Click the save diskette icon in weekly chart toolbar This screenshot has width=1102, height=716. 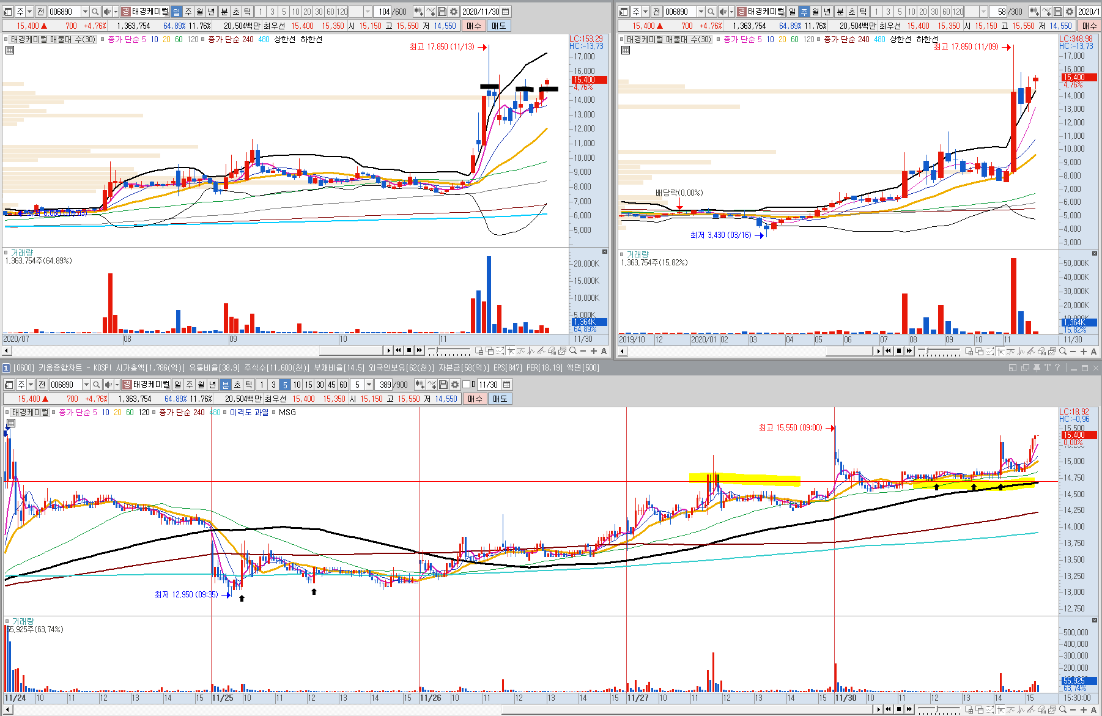click(1058, 12)
